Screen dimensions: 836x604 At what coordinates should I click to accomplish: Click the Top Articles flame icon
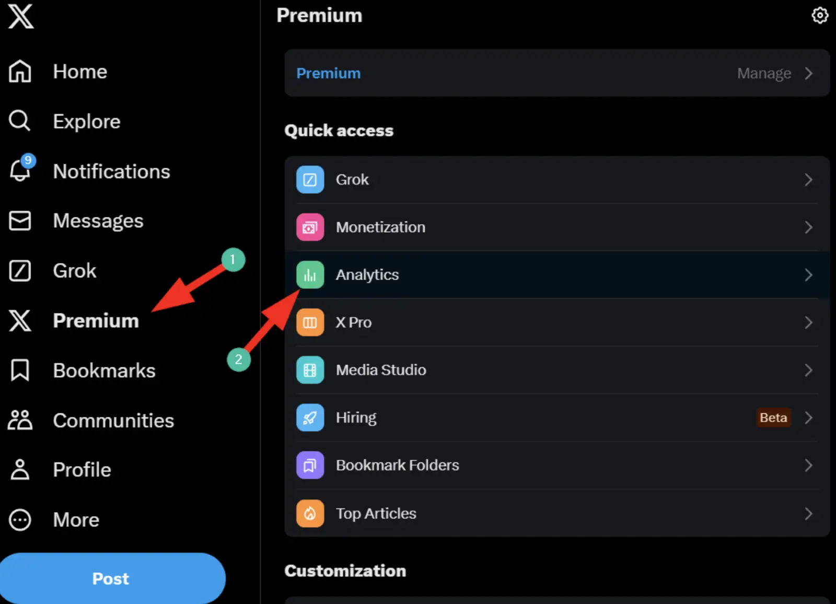coord(310,513)
